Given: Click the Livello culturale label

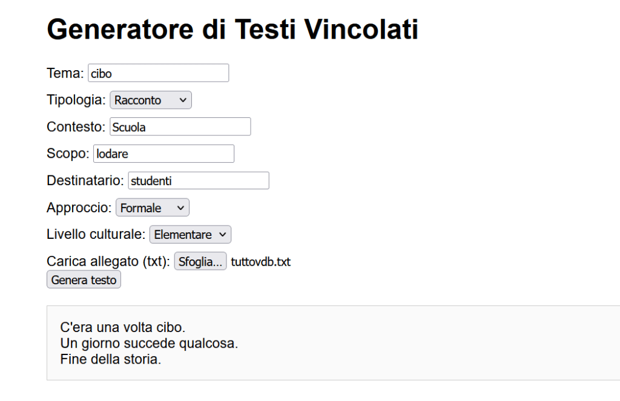Looking at the screenshot, I should click(x=96, y=234).
